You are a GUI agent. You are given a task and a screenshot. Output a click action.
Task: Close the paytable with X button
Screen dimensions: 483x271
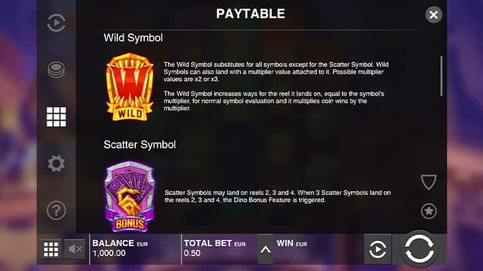433,14
